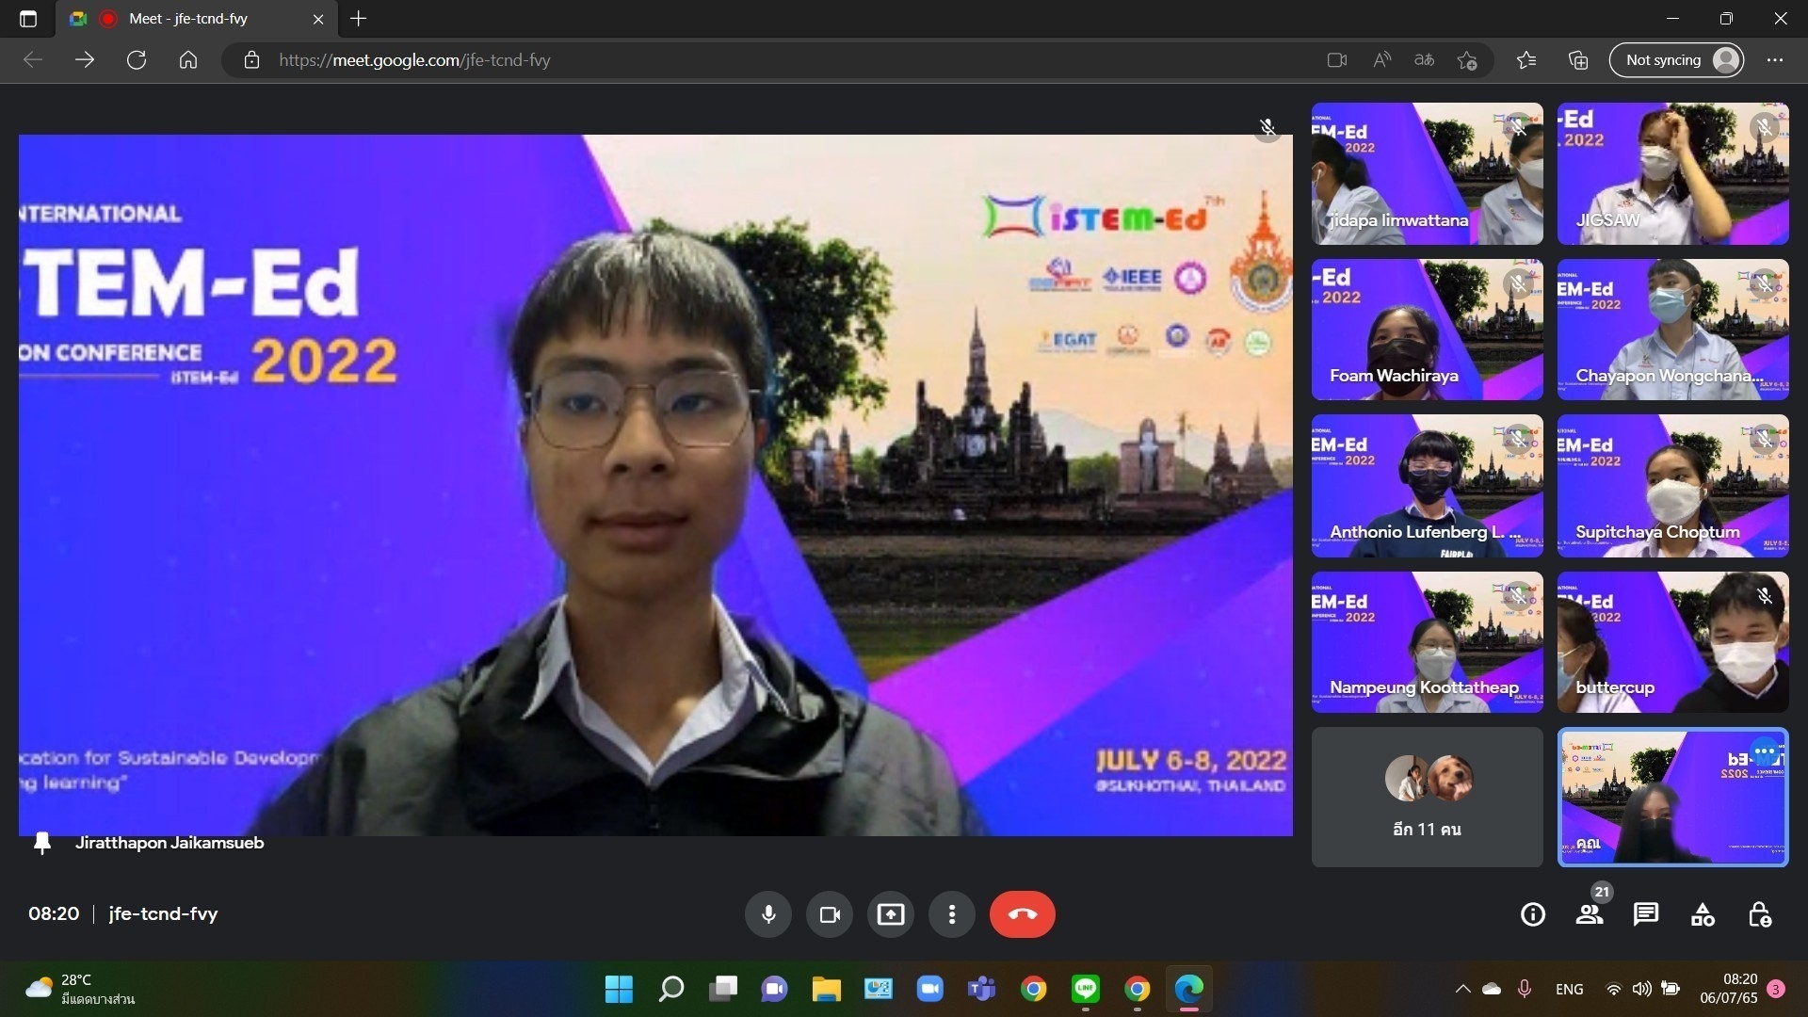The width and height of the screenshot is (1808, 1017).
Task: Open Edge Settings and more menu
Action: (1775, 60)
